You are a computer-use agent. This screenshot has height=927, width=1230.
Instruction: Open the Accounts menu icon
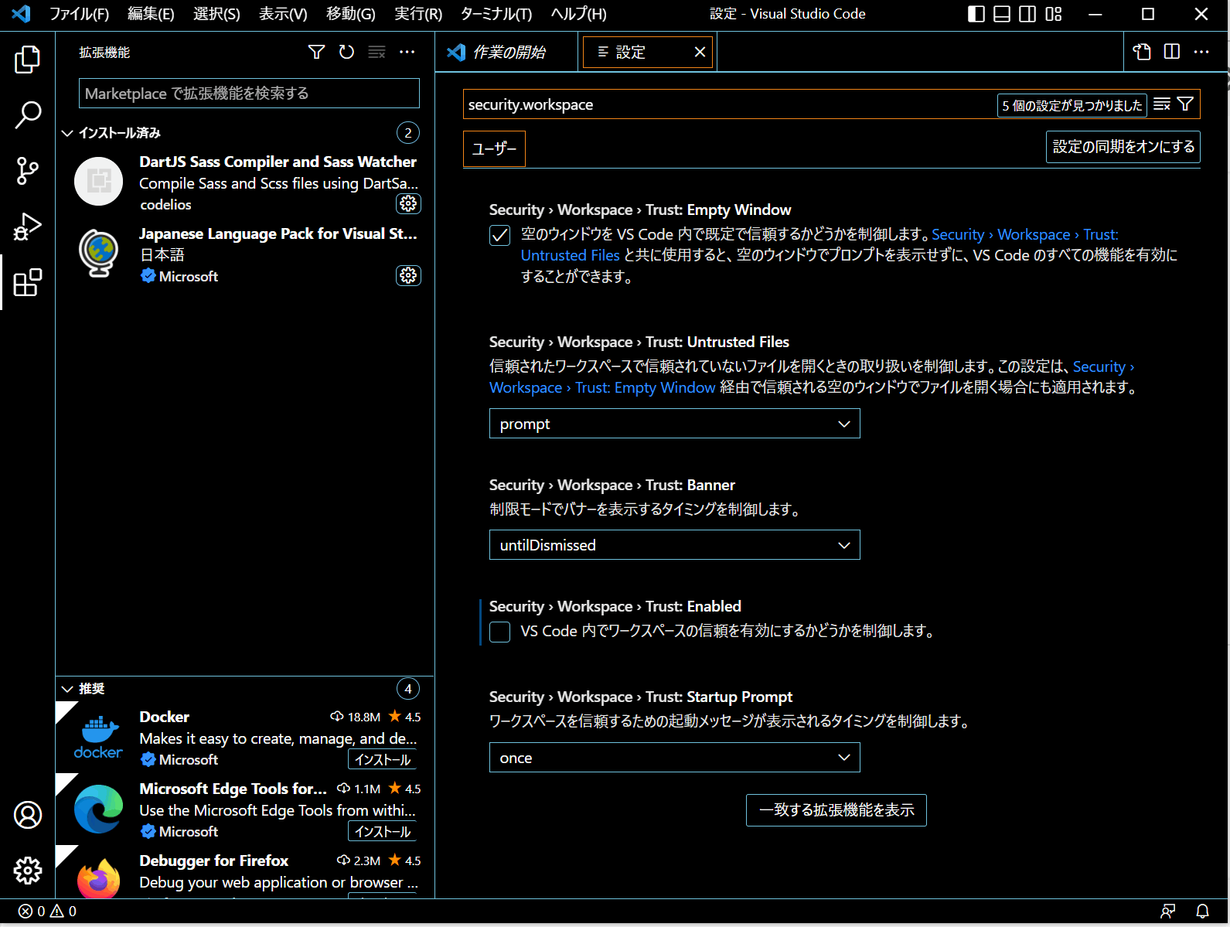[27, 815]
